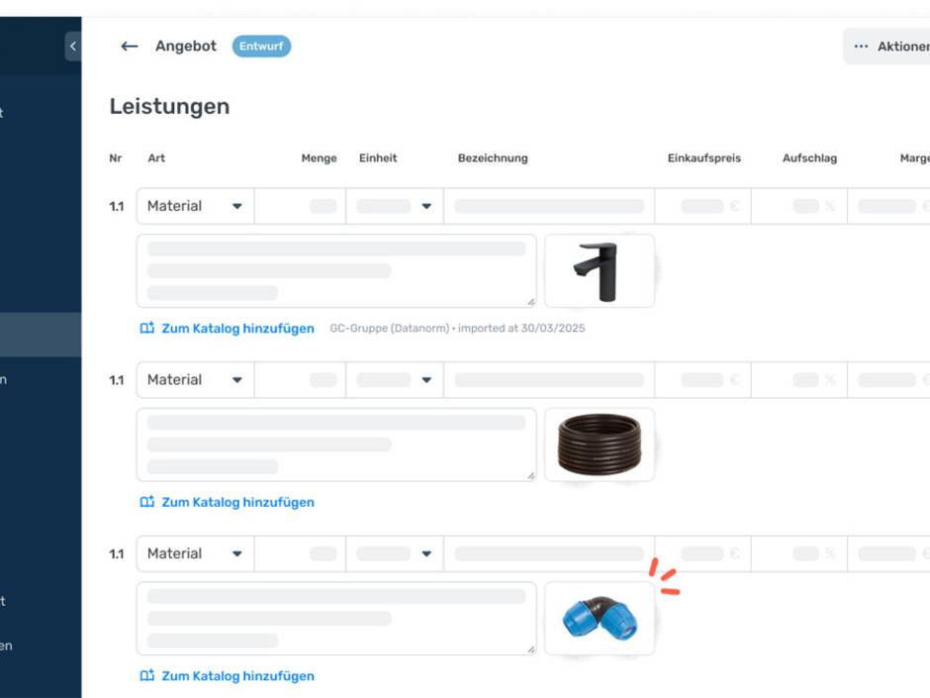Screen dimensions: 930x698
Task: Click the coiled black hose thumbnail
Action: pos(600,445)
